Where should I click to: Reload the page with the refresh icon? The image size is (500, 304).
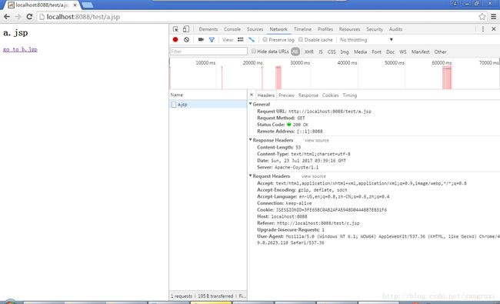coord(29,17)
